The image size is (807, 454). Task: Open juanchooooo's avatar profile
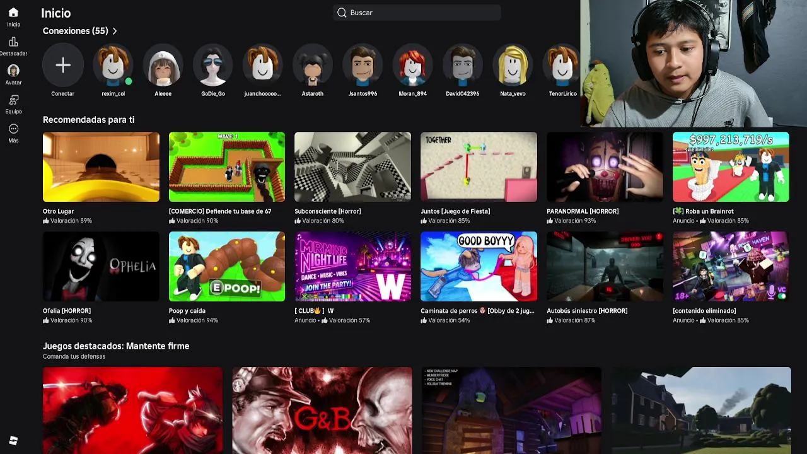262,65
